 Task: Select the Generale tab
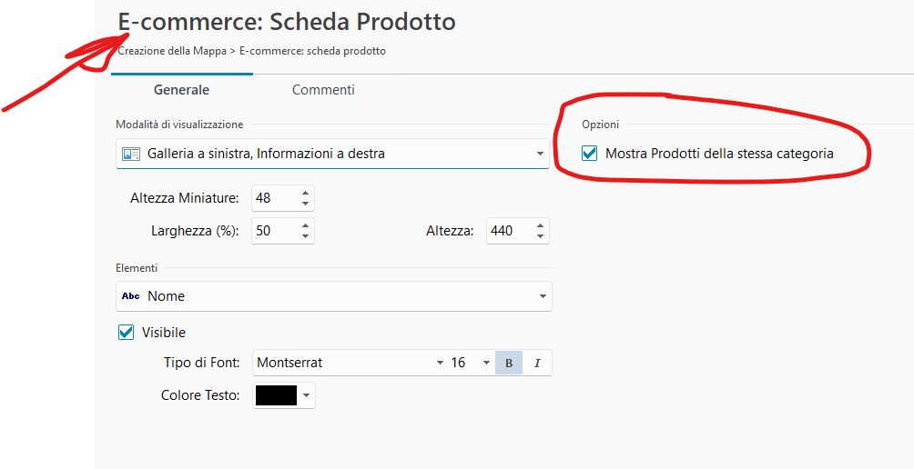(181, 90)
